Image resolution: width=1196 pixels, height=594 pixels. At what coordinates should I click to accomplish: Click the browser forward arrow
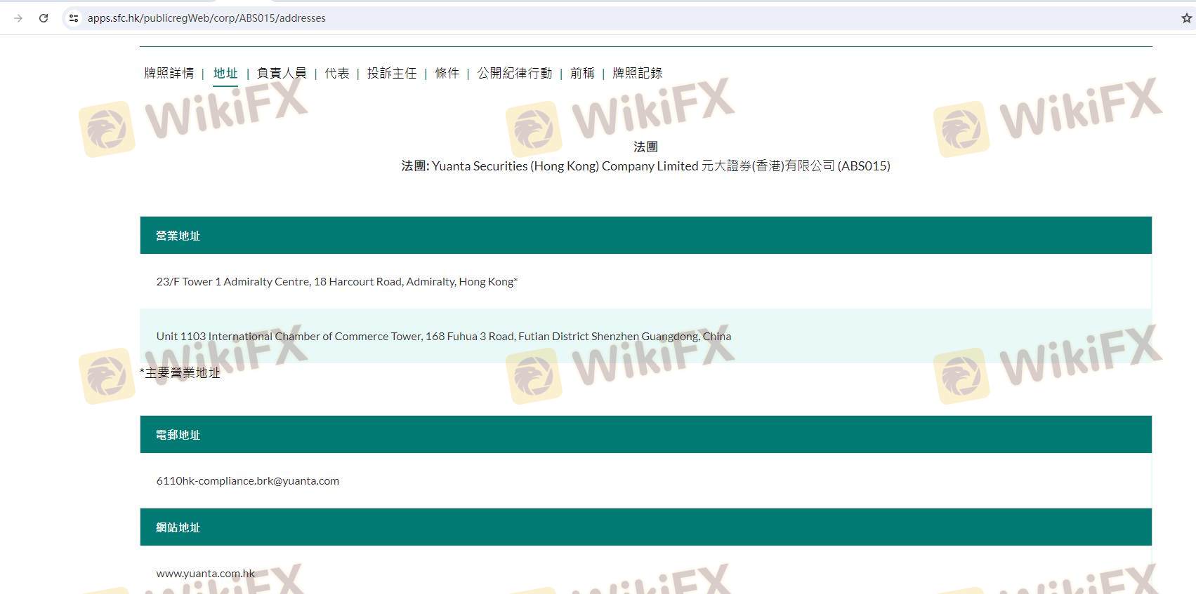click(18, 18)
